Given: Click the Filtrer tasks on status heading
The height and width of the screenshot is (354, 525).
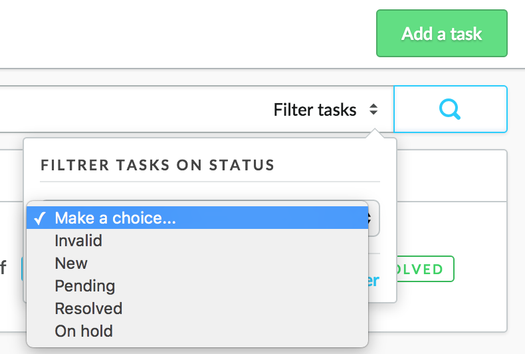Looking at the screenshot, I should tap(157, 165).
